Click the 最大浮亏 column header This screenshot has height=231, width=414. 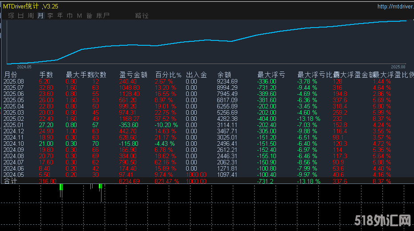(x=271, y=75)
